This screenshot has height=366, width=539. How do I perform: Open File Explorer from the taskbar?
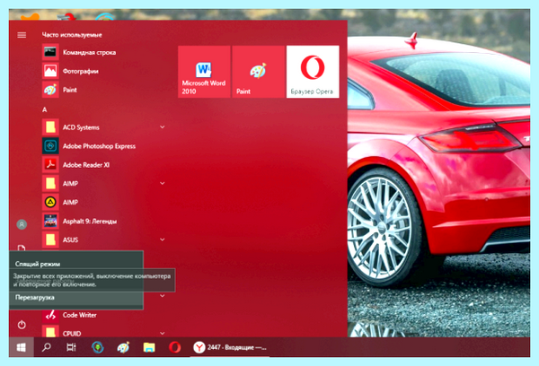pyautogui.click(x=149, y=347)
